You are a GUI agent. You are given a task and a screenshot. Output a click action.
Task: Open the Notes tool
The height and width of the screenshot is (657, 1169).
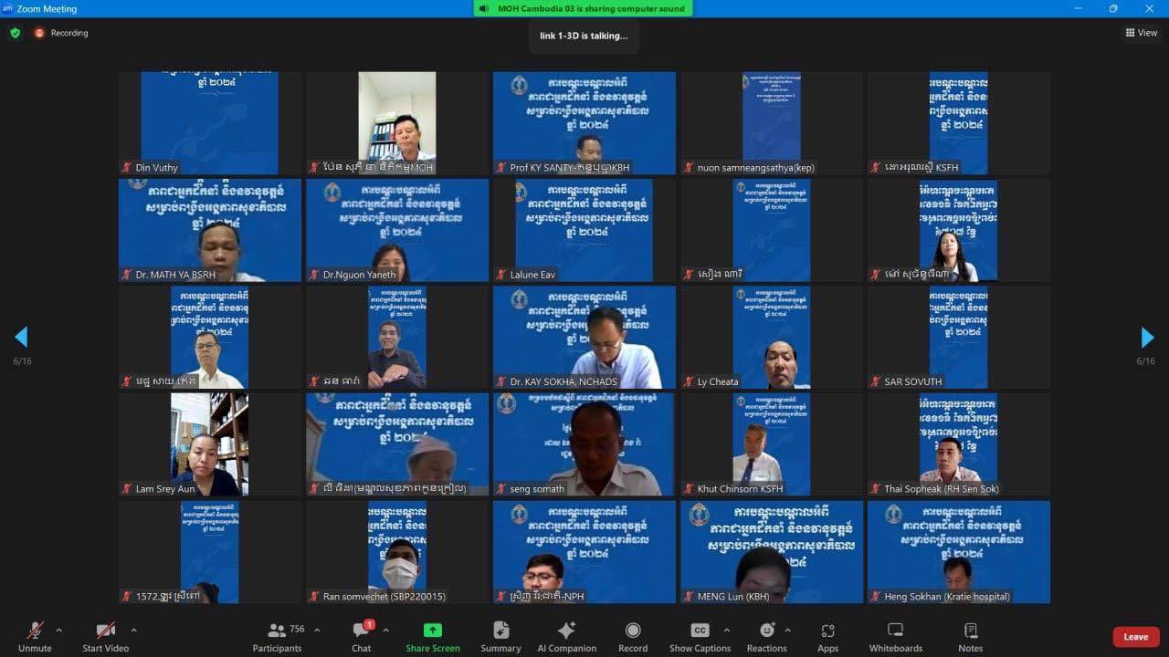[x=970, y=636]
